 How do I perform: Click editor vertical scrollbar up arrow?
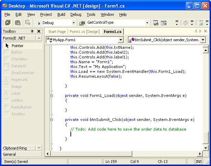coord(206,51)
